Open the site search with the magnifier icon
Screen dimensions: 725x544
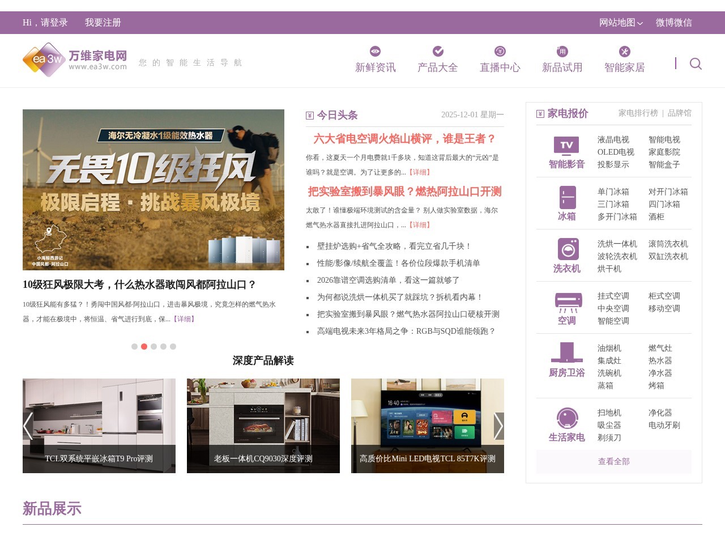[x=695, y=64]
